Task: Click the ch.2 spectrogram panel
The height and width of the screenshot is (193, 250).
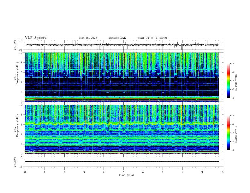Action: coord(122,129)
